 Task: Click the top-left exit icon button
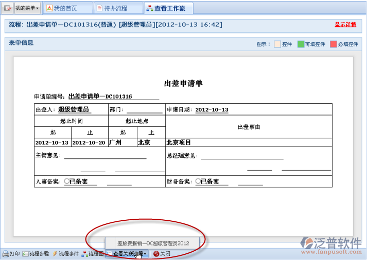pyautogui.click(x=7, y=8)
